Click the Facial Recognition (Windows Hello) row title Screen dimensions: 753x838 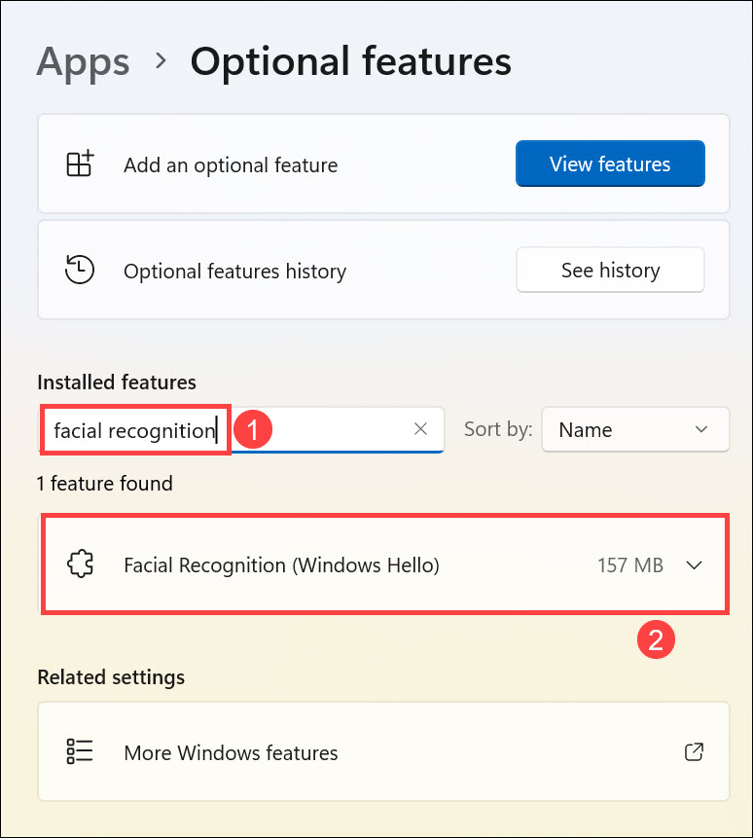click(281, 565)
